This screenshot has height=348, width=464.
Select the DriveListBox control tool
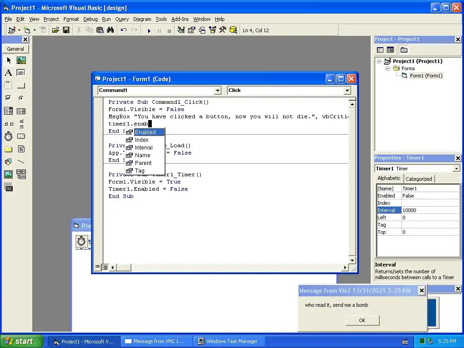click(21, 136)
